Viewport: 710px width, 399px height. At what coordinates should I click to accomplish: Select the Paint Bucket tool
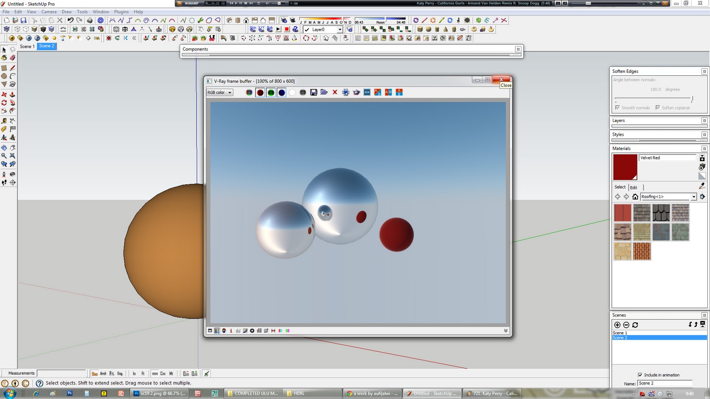click(x=4, y=58)
